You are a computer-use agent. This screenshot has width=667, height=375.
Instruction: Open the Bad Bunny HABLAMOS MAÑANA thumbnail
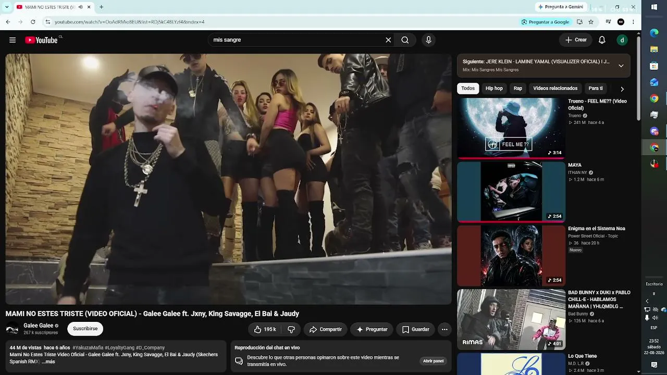tap(511, 320)
